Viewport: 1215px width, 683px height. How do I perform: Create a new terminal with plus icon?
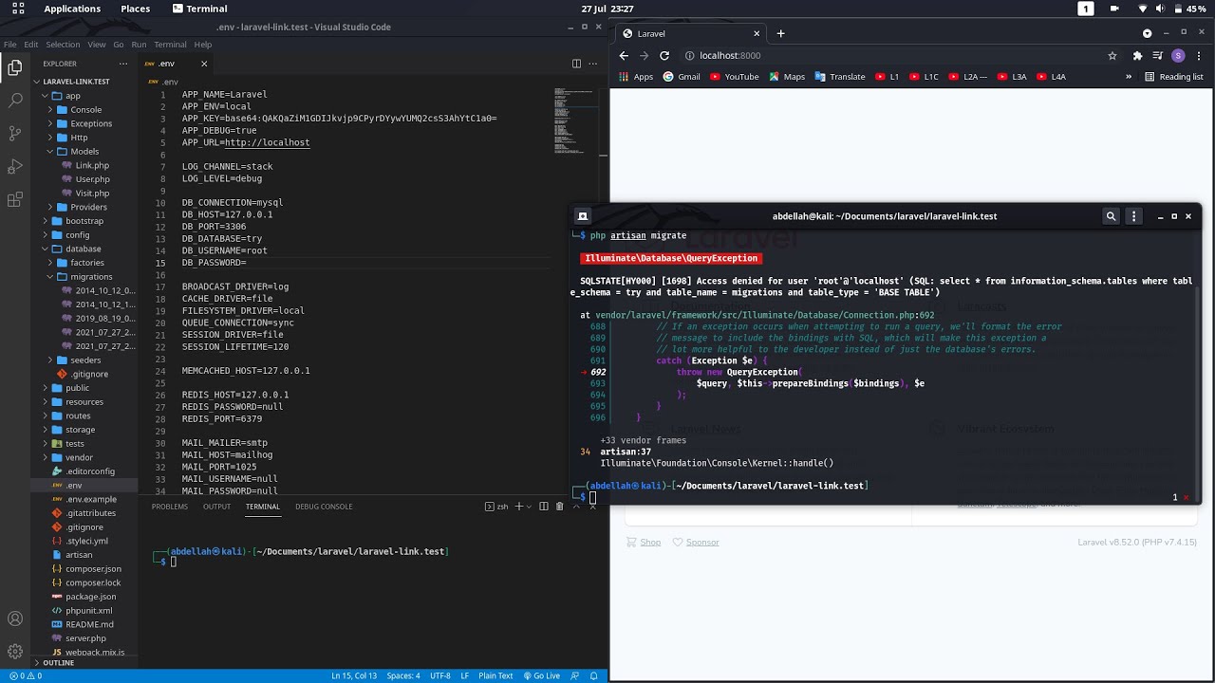coord(518,507)
